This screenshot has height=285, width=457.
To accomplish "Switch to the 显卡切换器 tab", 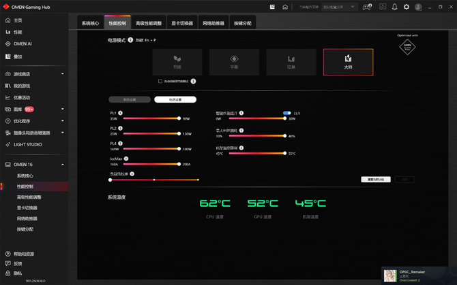I will pyautogui.click(x=182, y=23).
